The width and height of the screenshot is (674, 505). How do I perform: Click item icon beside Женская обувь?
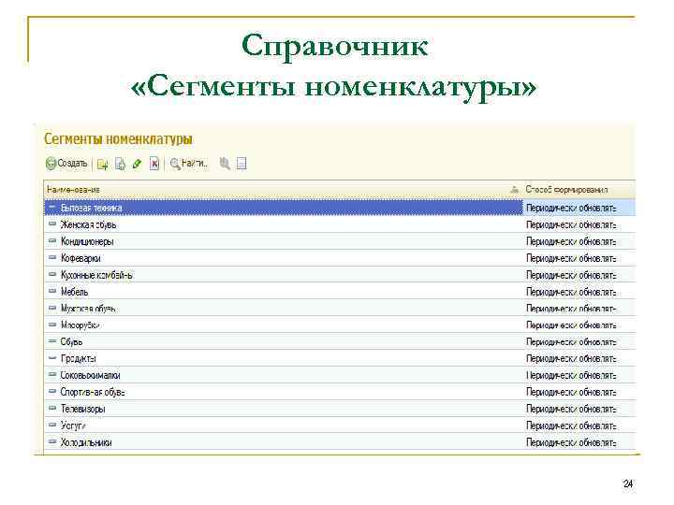point(52,224)
